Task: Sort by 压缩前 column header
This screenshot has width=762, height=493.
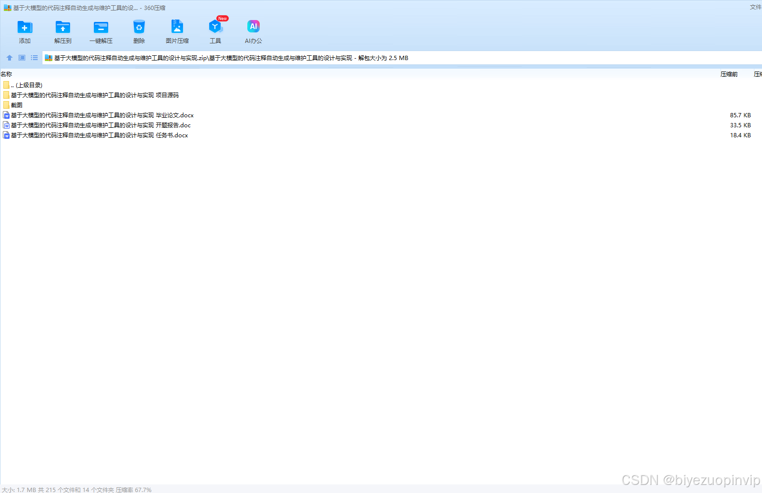Action: click(x=729, y=74)
